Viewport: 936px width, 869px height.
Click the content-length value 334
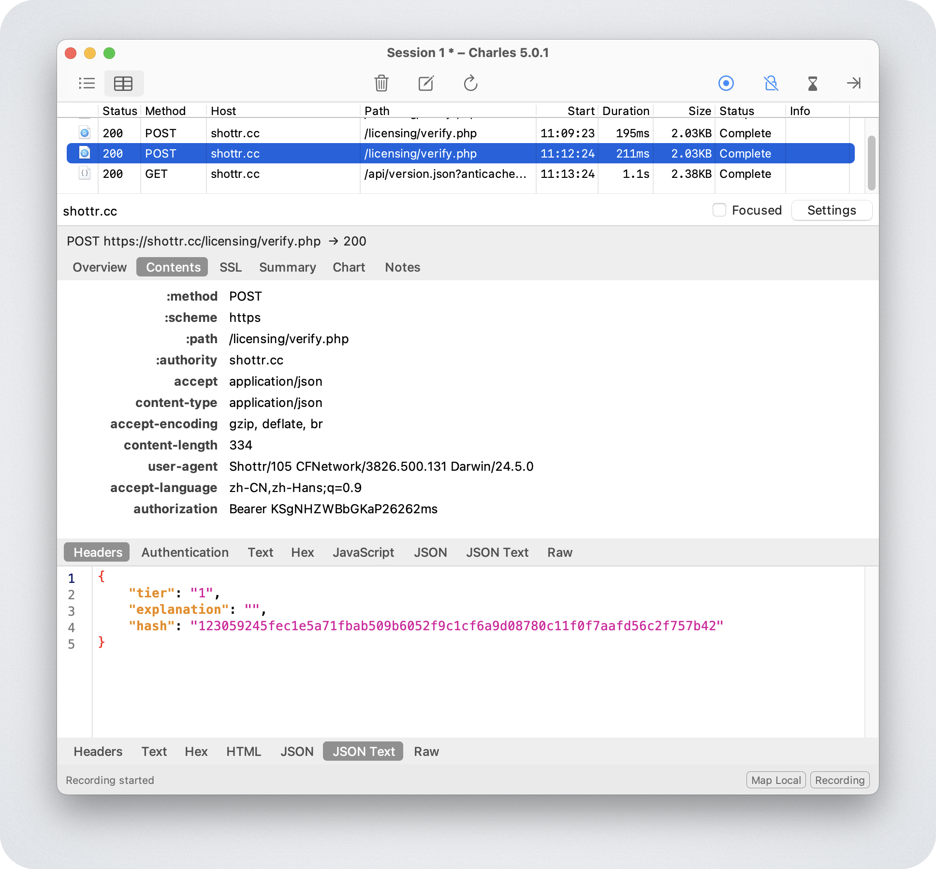pos(241,445)
